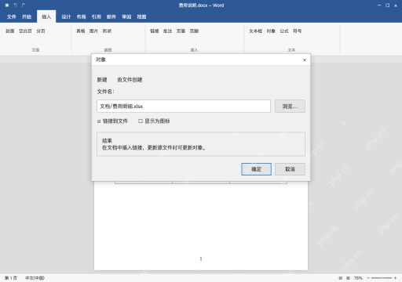
Task: Switch to the 开始 ribbon tab
Action: click(27, 16)
